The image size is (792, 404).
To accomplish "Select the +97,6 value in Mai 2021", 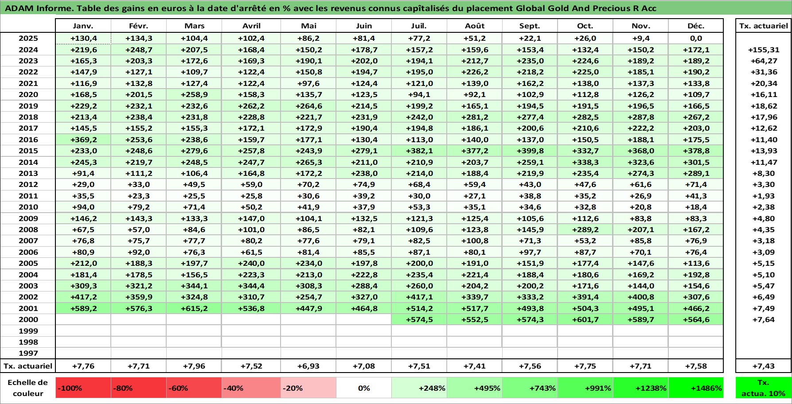I will click(308, 83).
